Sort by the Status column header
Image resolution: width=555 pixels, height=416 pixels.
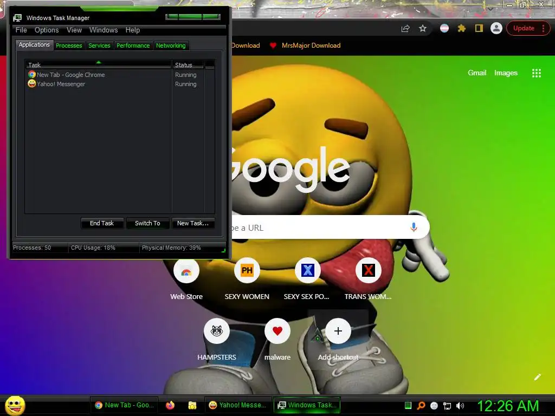[188, 65]
